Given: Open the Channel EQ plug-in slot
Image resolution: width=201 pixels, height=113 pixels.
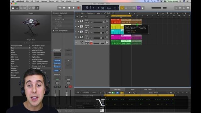Looking at the screenshot, I should coord(57,65).
